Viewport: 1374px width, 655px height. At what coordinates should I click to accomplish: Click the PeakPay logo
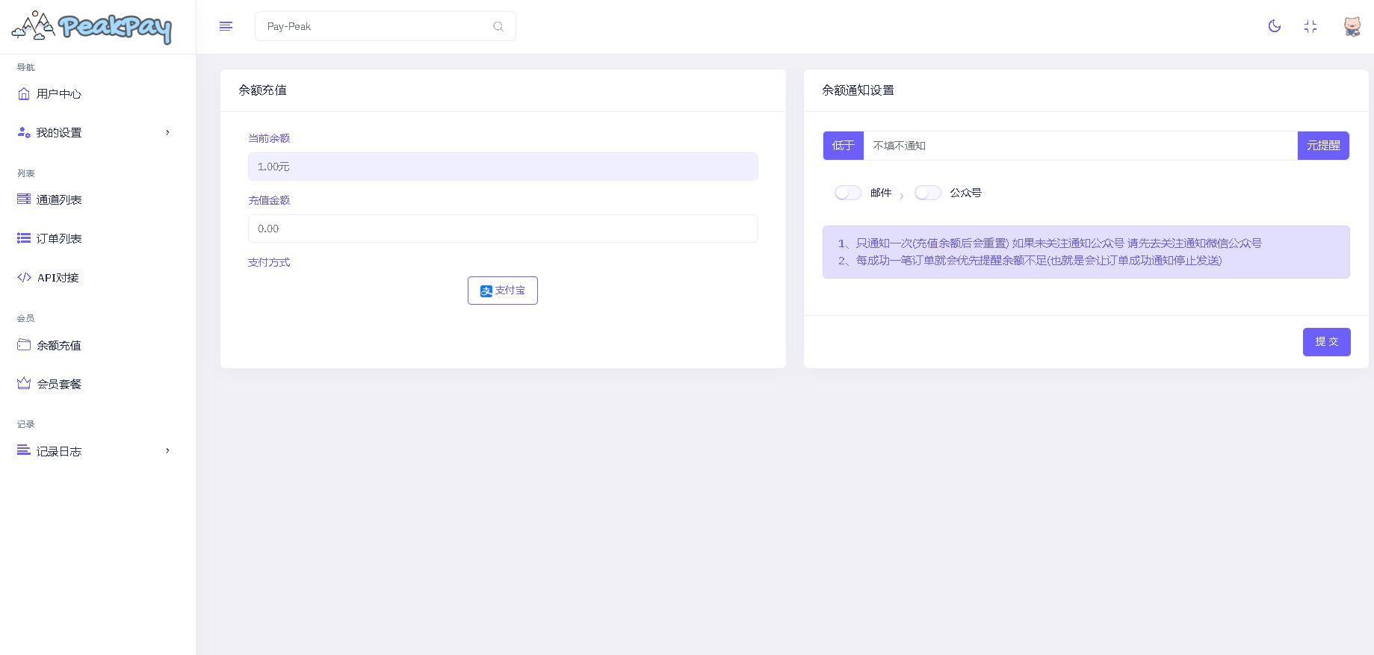[x=92, y=27]
